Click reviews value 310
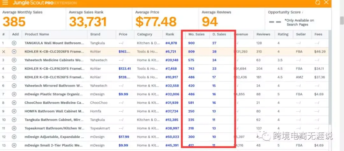This screenshot has width=344, height=151. [259, 51]
